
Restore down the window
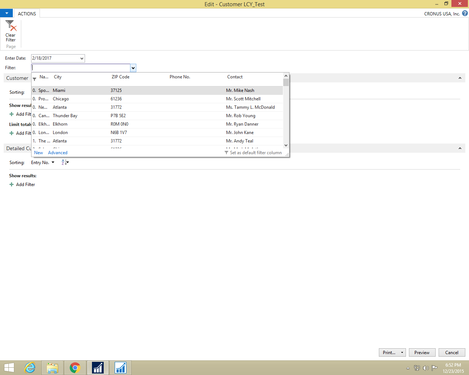coord(446,4)
